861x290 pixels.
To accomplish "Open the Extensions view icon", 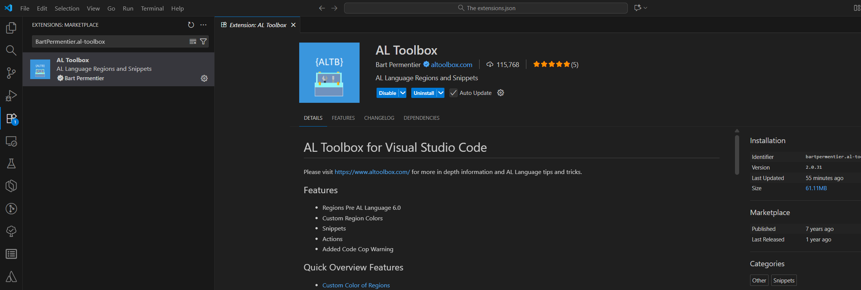I will point(11,119).
